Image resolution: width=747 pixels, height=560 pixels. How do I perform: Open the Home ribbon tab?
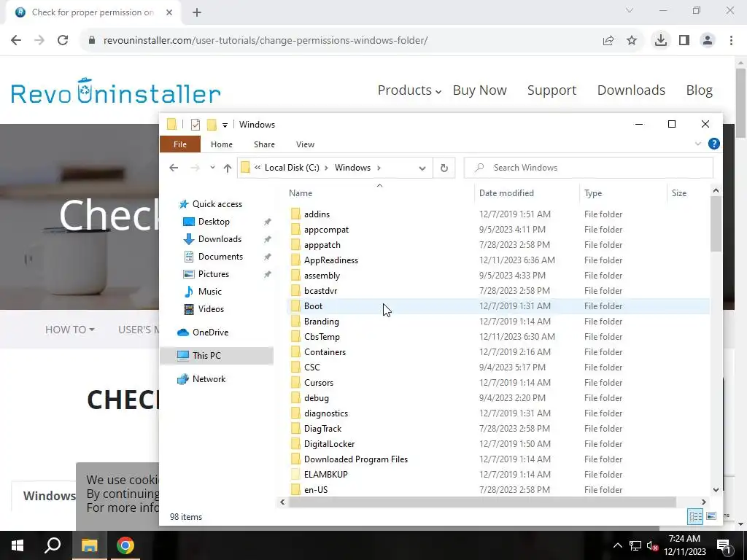pyautogui.click(x=222, y=144)
